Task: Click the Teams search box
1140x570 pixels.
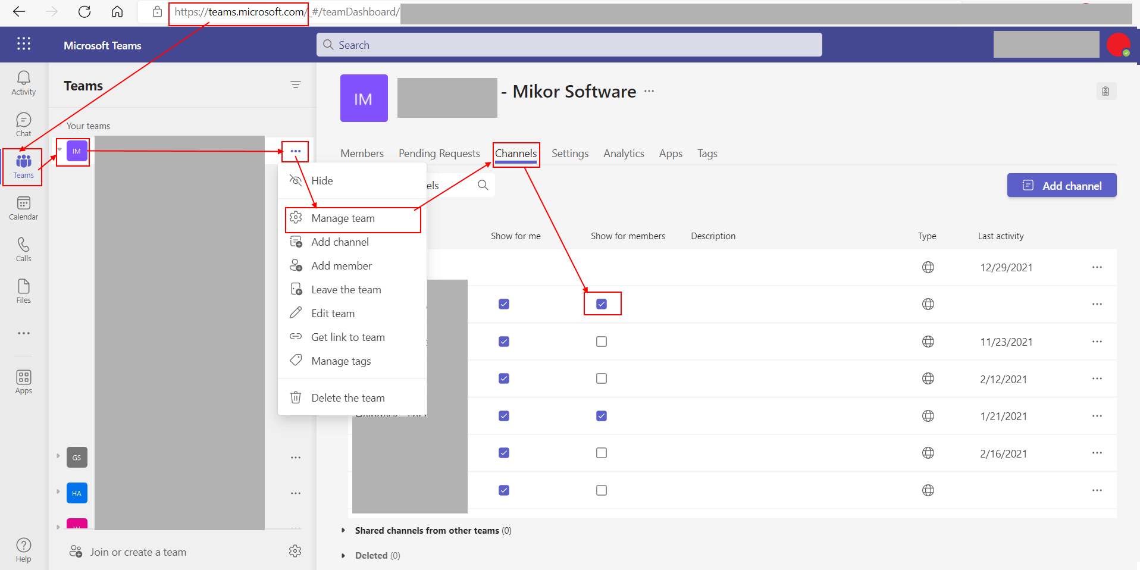Action: click(x=569, y=45)
